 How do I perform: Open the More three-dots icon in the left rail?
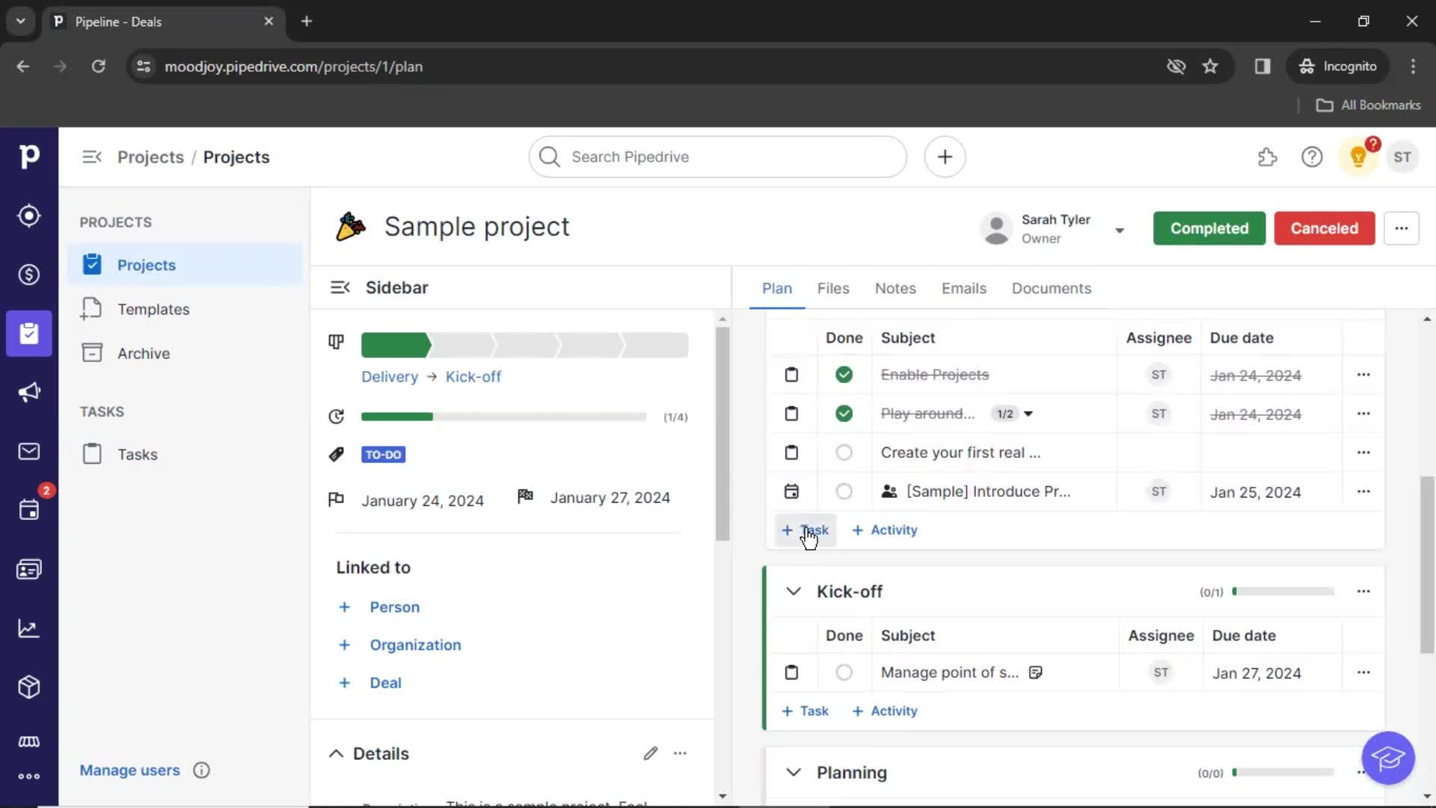[28, 777]
